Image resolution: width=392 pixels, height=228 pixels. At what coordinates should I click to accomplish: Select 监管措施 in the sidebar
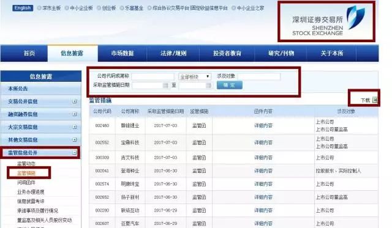[x=26, y=173]
